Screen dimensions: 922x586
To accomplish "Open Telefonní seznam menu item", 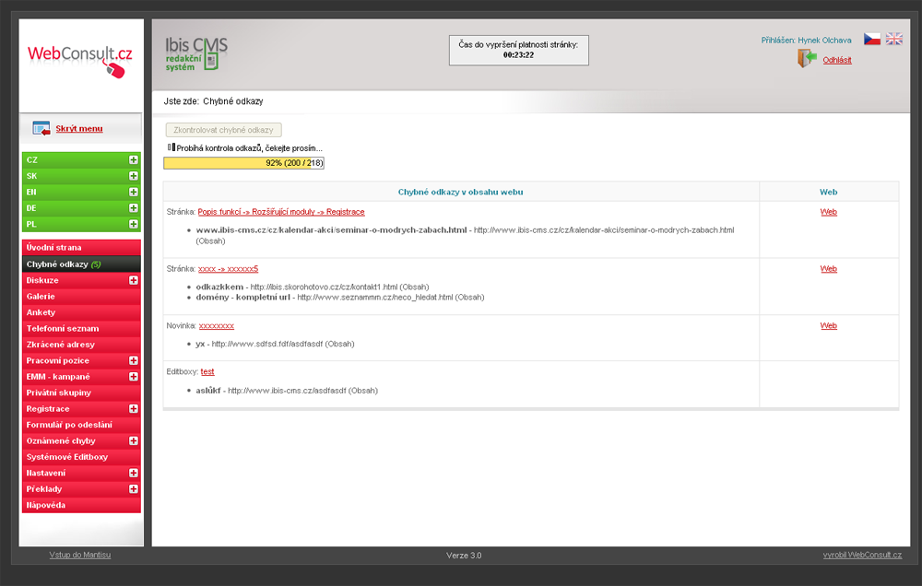I will pyautogui.click(x=81, y=329).
